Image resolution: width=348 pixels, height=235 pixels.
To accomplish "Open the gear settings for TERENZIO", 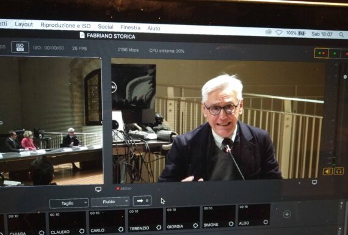I will 159,227.
